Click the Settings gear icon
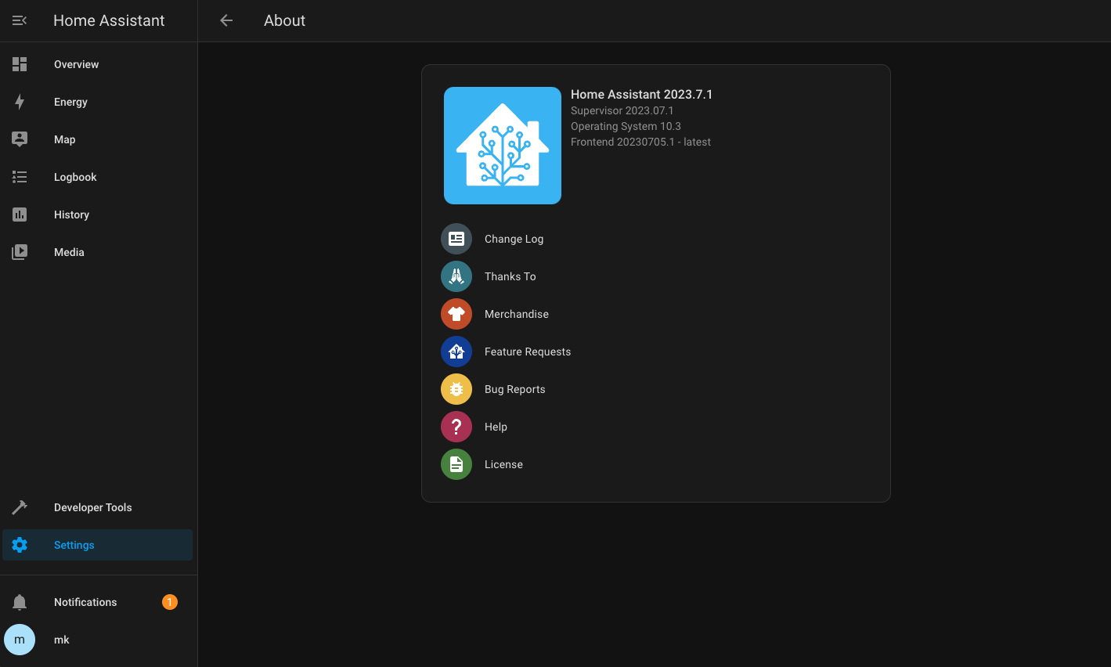 tap(20, 545)
